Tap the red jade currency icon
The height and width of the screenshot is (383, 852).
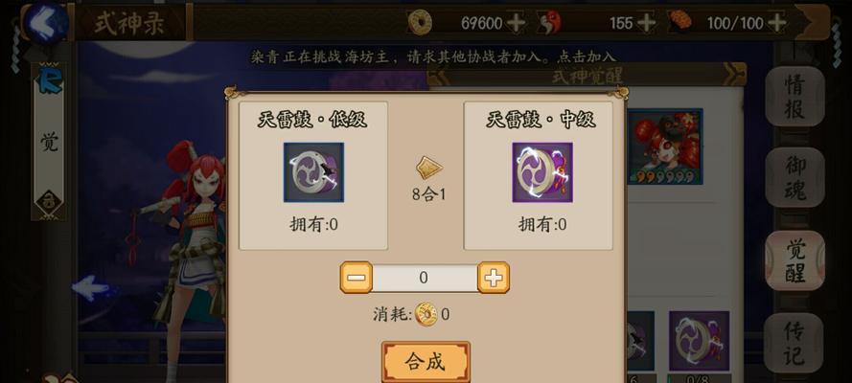pyautogui.click(x=549, y=23)
